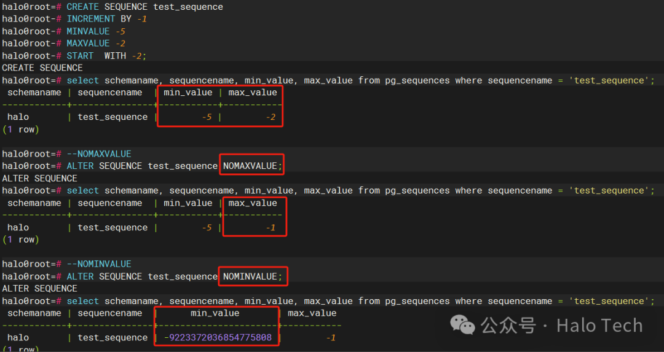Click 'NOMAXVALUE;' in the ALTER SEQUENCE command
Viewport: 664px width, 352px height.
253,166
